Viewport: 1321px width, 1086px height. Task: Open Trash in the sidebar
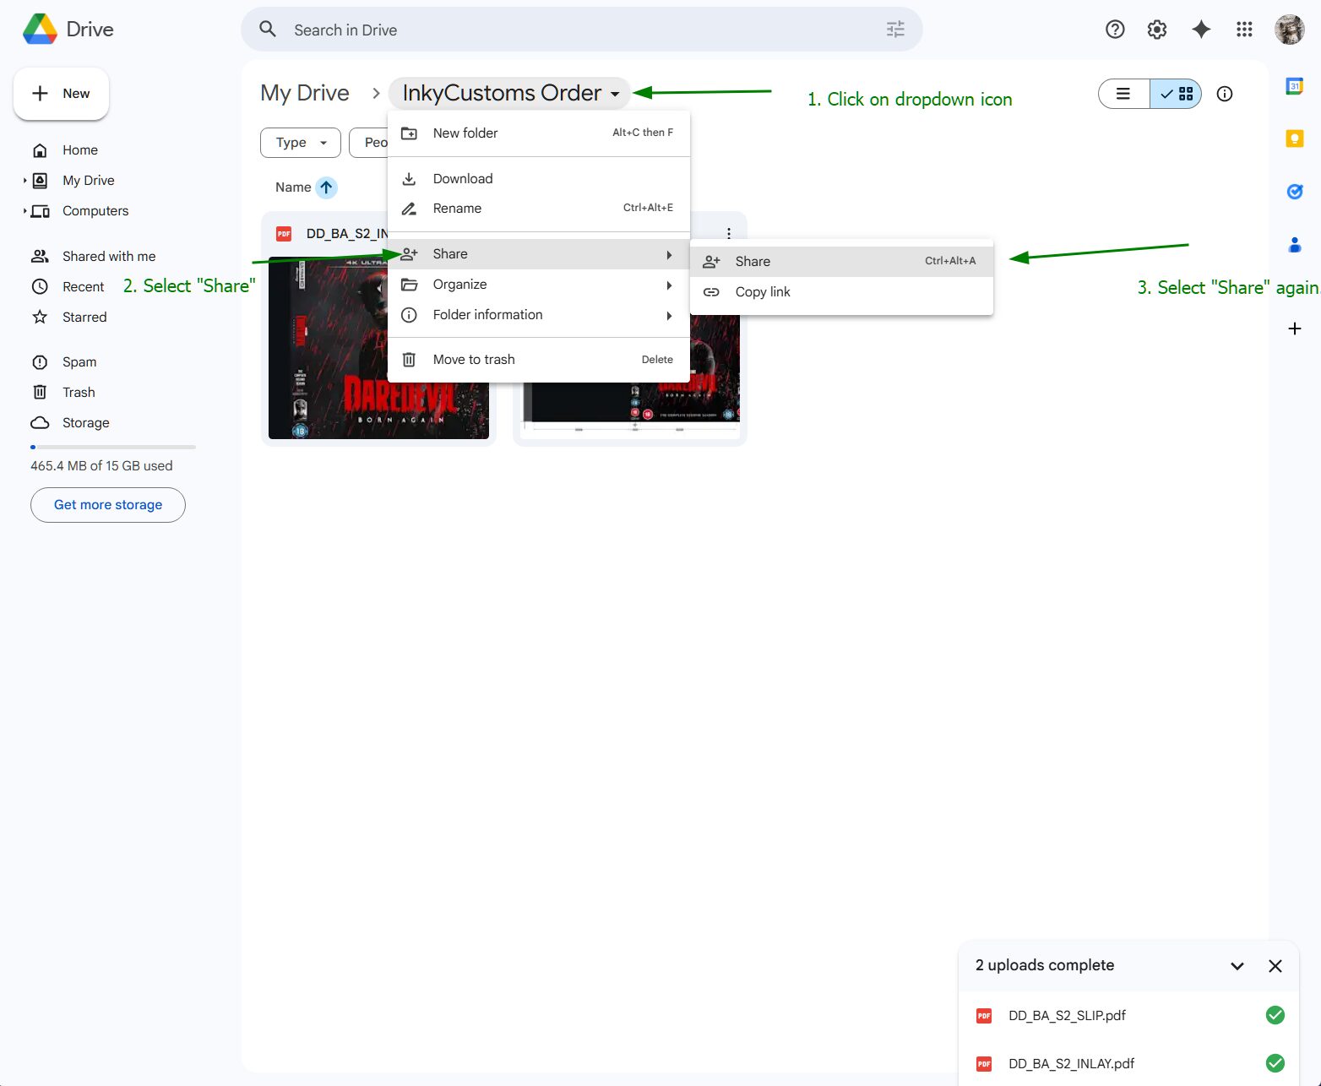click(x=79, y=393)
